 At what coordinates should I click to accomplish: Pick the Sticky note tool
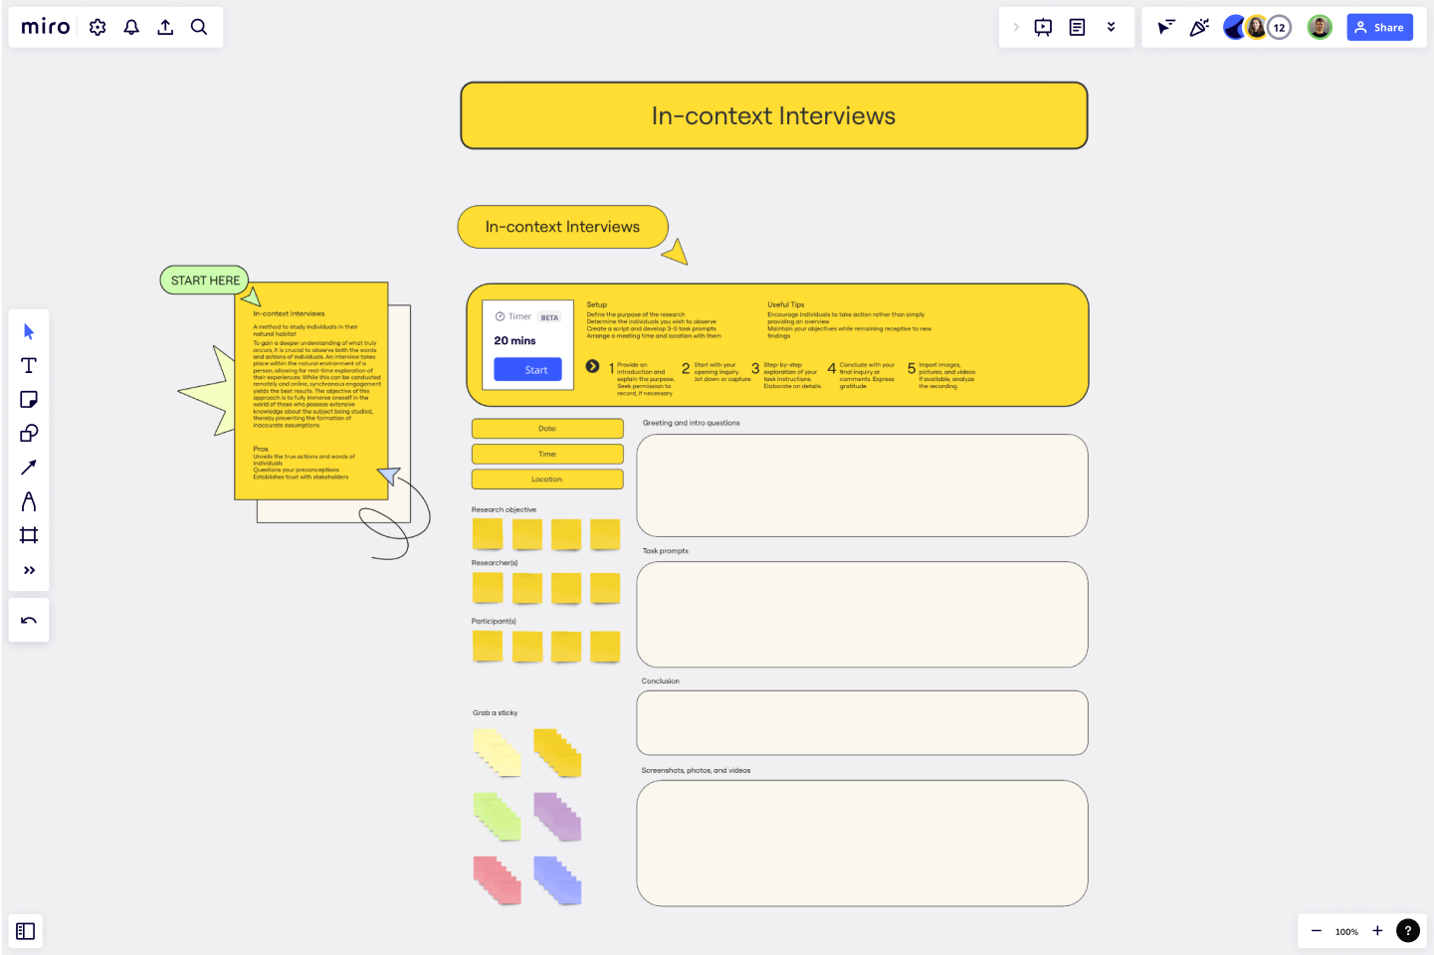29,399
